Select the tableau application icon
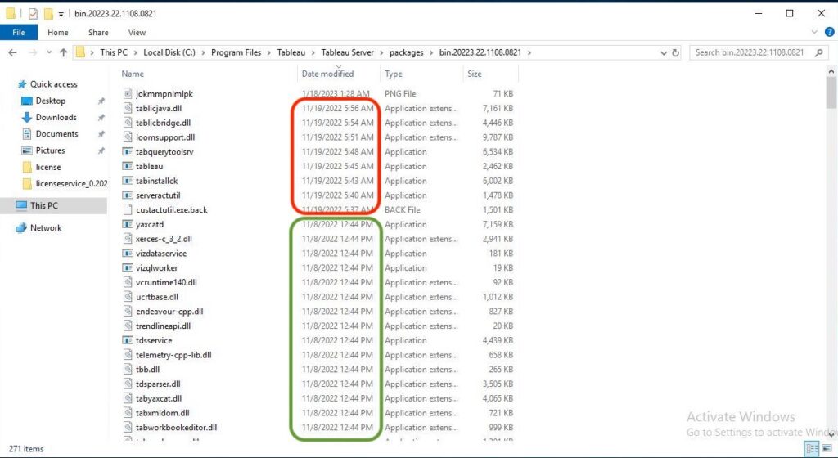838x458 pixels. click(128, 166)
